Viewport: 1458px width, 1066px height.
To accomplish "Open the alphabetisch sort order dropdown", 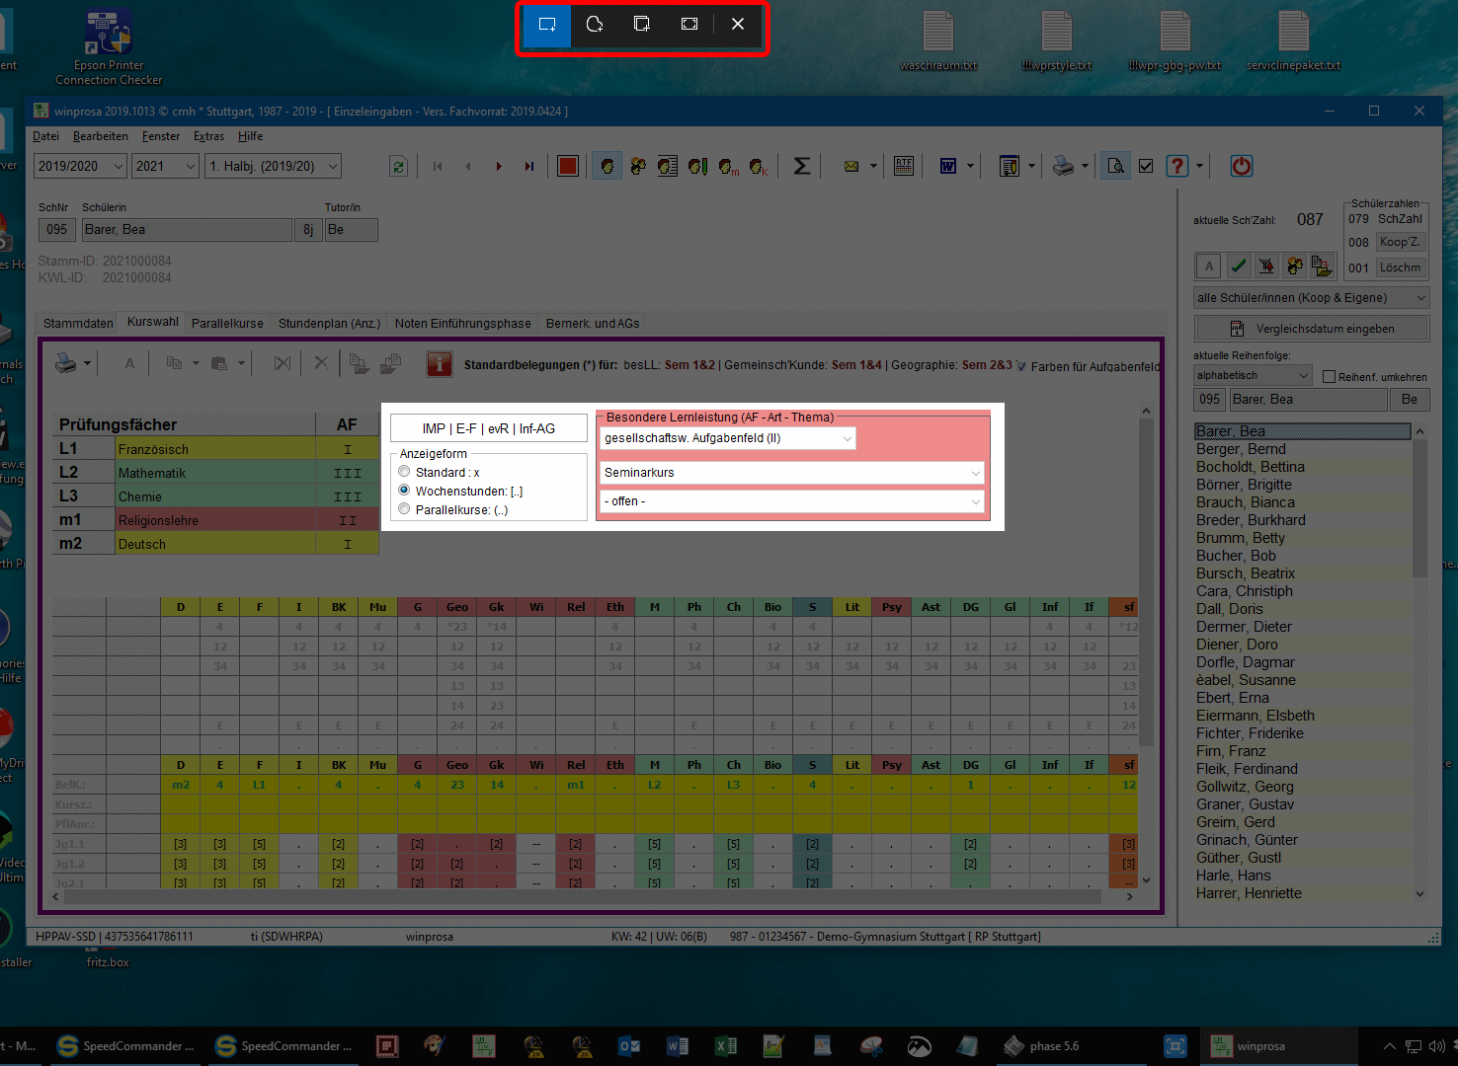I will [x=1253, y=375].
